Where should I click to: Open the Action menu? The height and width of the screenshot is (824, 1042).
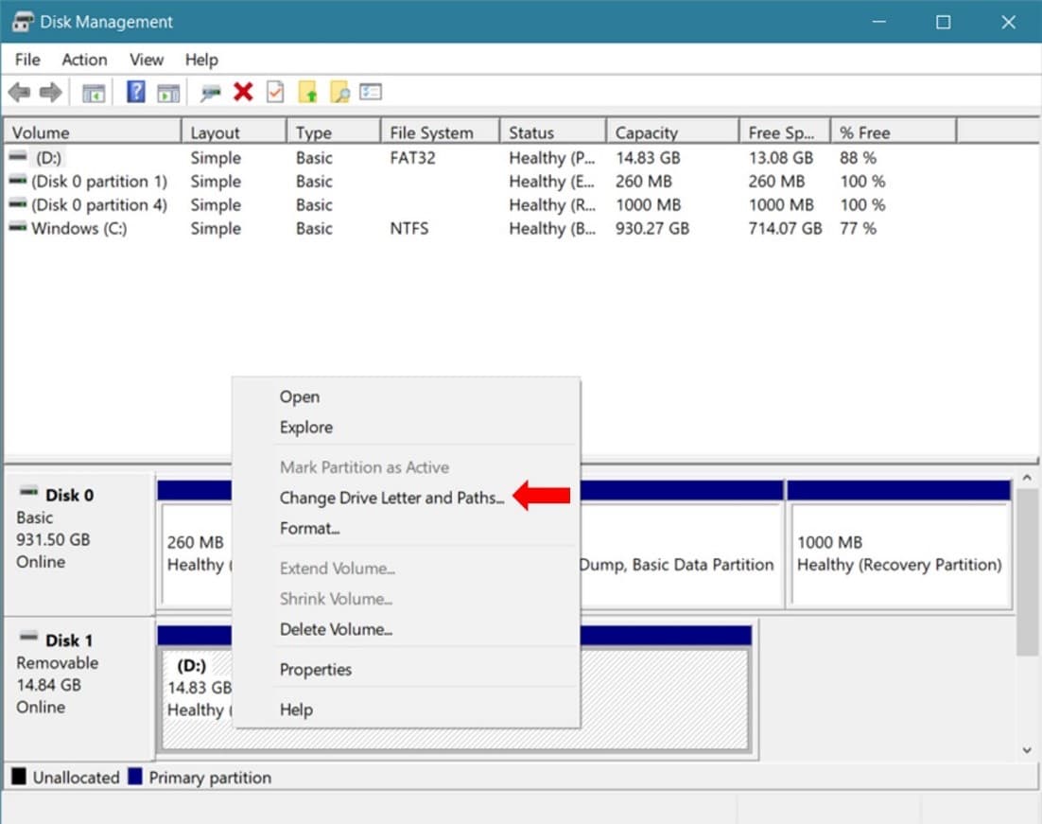pyautogui.click(x=84, y=60)
